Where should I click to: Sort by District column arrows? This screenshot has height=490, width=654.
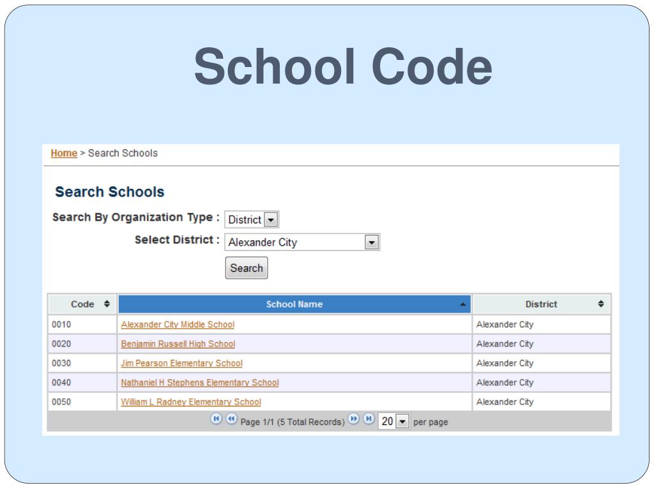(600, 304)
